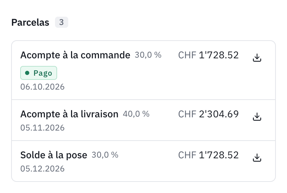287x193 pixels.
Task: Select the Solde à la pose title
Action: [54, 155]
